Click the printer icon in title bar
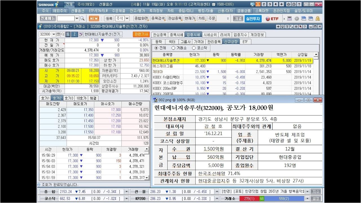Image resolution: width=361 pixels, height=203 pixels. tap(293, 4)
